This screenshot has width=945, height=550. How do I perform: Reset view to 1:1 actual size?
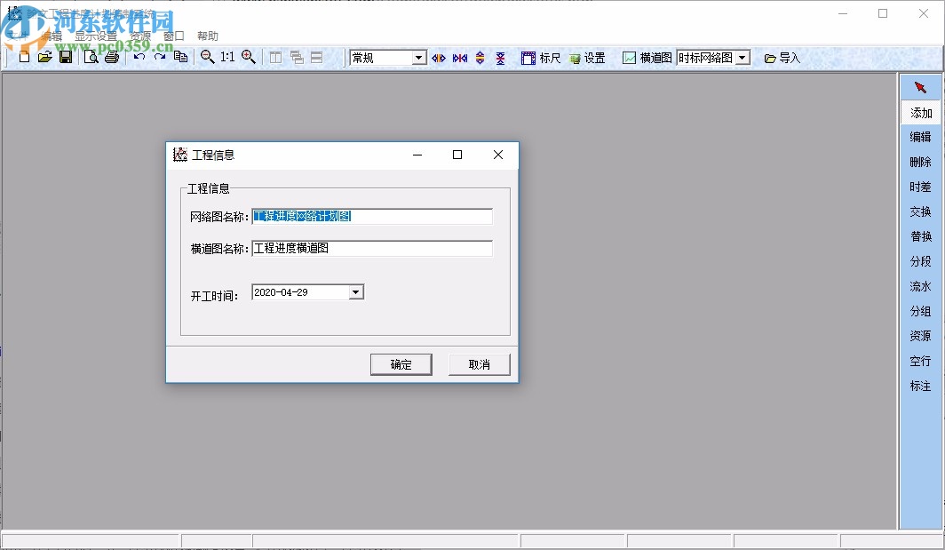(x=229, y=57)
